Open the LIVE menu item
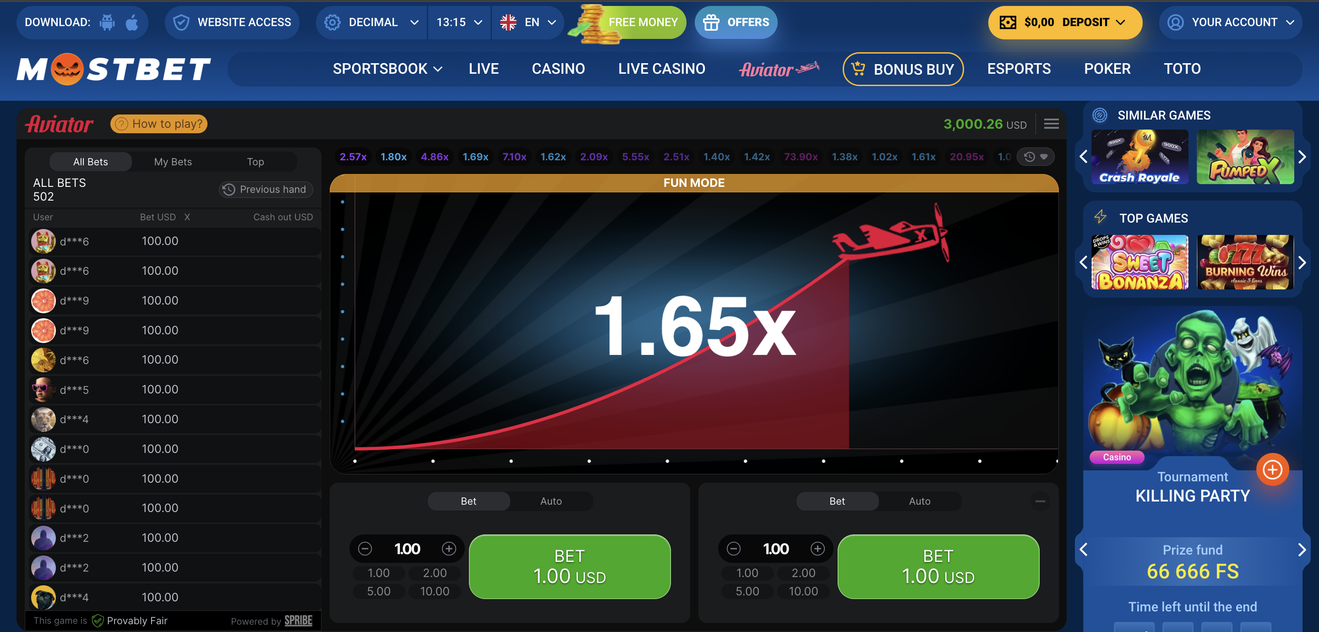1319x632 pixels. click(483, 69)
